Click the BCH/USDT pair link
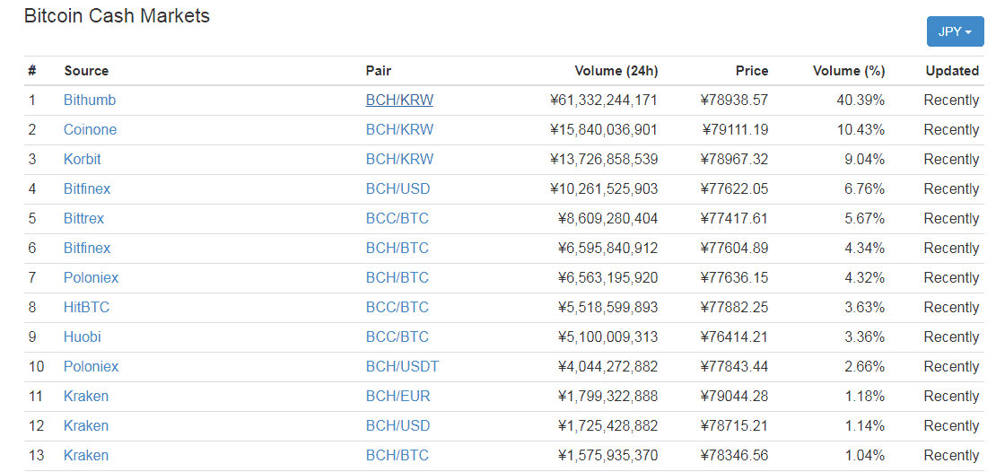 coord(402,366)
